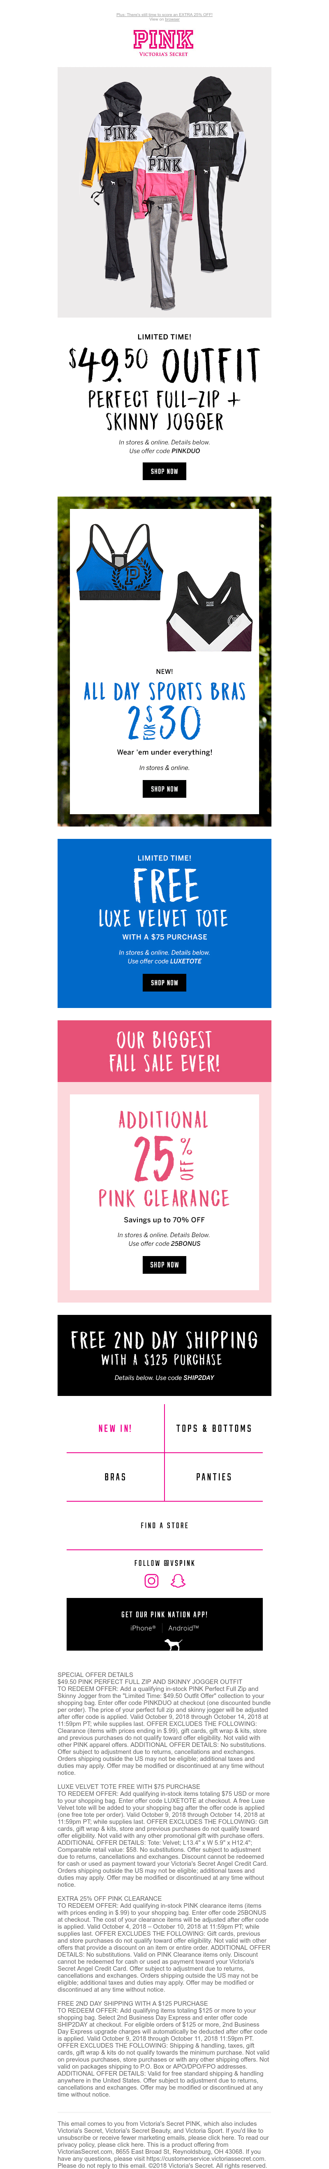The width and height of the screenshot is (329, 2169).
Task: Open the Tops & Bottoms category
Action: (214, 1428)
